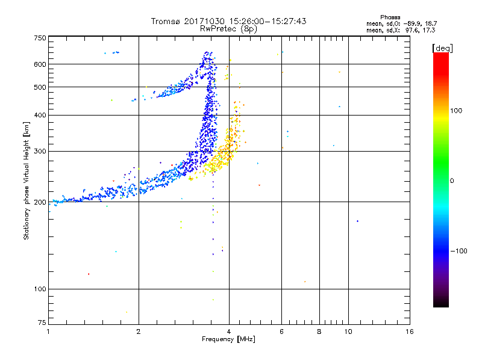
Task: Click the x-axis label '16'
Action: click(x=410, y=332)
